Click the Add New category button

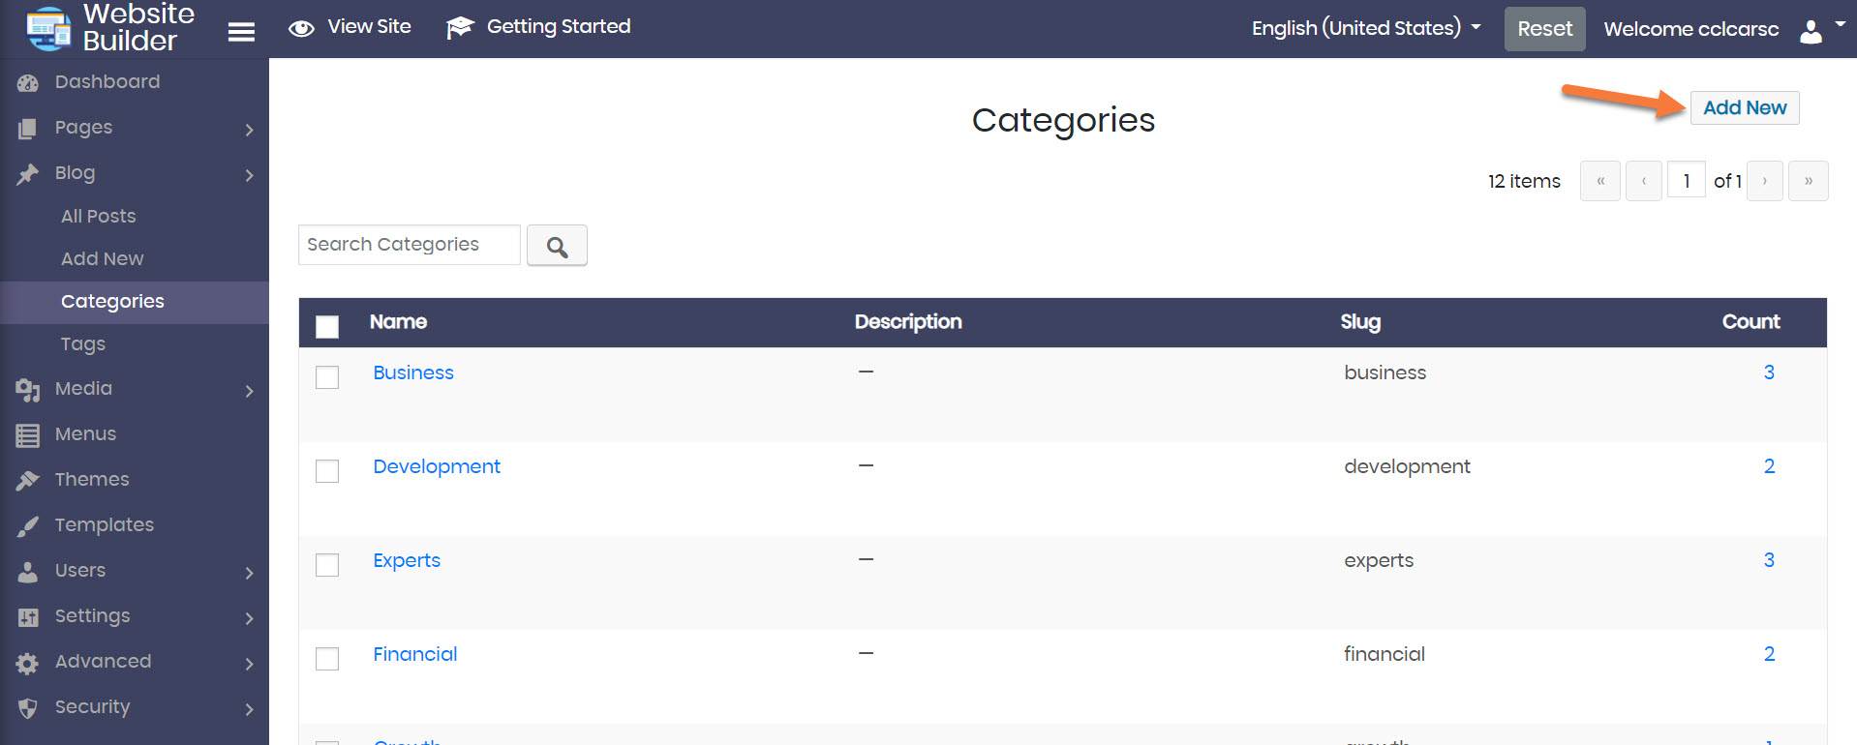[x=1744, y=107]
